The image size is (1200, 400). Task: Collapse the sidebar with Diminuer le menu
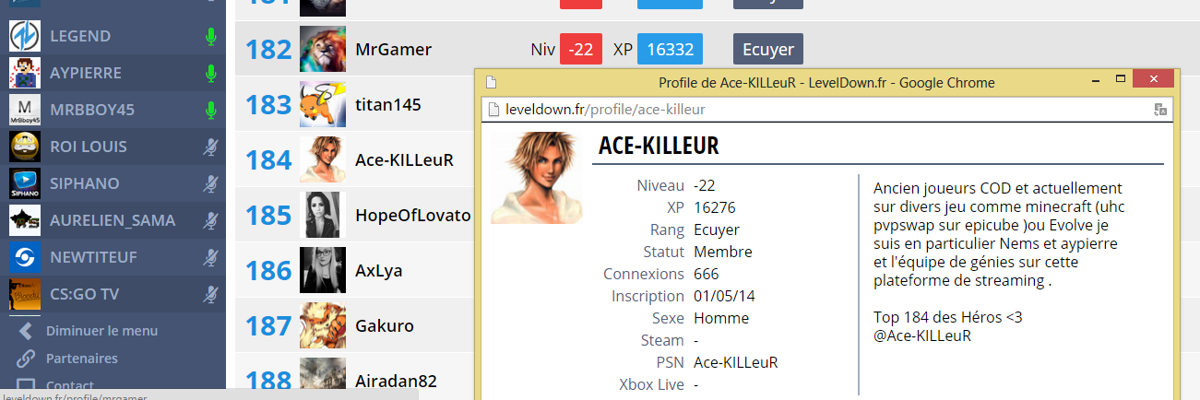coord(101,331)
